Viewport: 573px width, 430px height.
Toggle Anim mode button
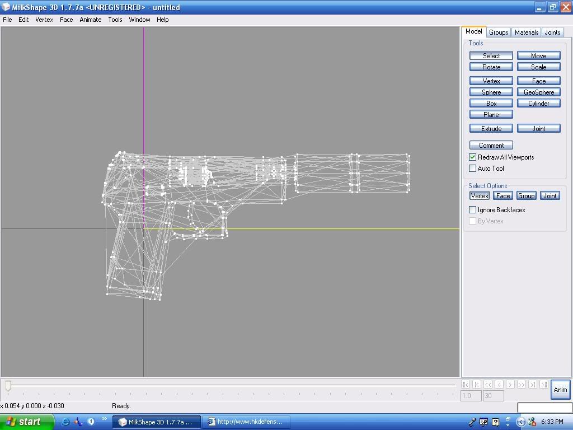point(560,390)
